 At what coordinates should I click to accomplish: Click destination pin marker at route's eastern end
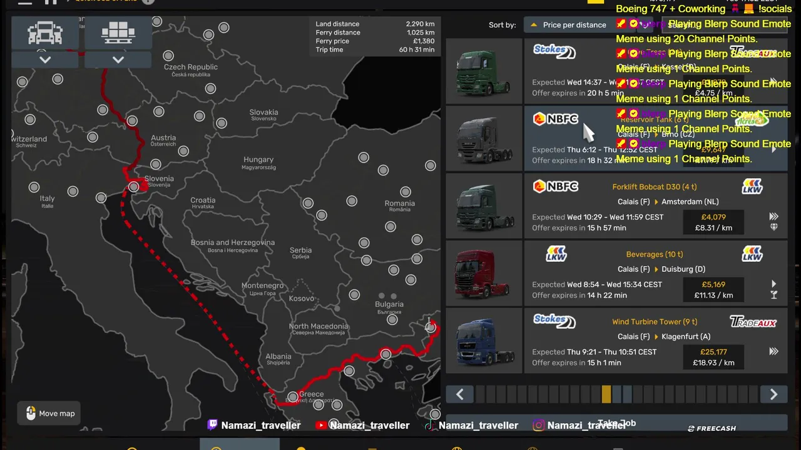(431, 326)
